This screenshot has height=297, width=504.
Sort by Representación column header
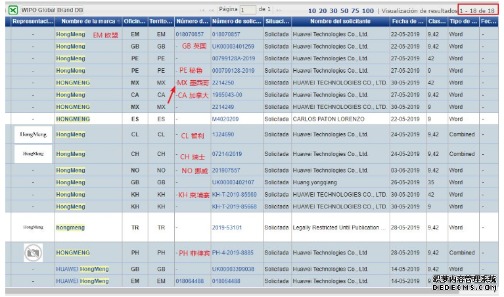pyautogui.click(x=33, y=22)
